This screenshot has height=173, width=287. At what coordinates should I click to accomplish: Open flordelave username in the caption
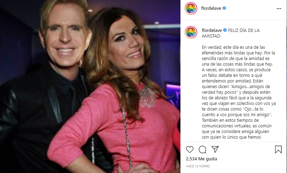pos(212,30)
